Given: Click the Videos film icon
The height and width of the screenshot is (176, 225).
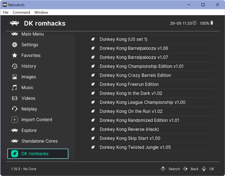Looking at the screenshot, I should pyautogui.click(x=15, y=98).
